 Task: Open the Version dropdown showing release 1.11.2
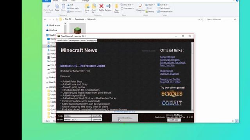click(77, 120)
